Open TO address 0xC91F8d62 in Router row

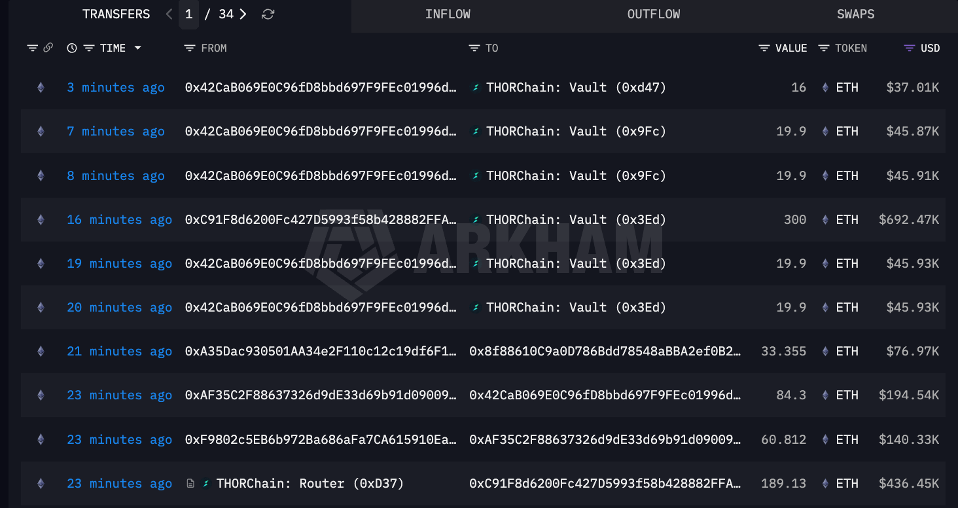605,484
